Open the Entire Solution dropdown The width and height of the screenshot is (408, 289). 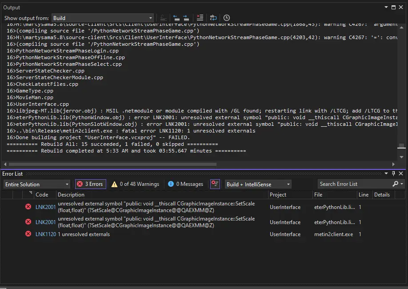click(x=68, y=184)
